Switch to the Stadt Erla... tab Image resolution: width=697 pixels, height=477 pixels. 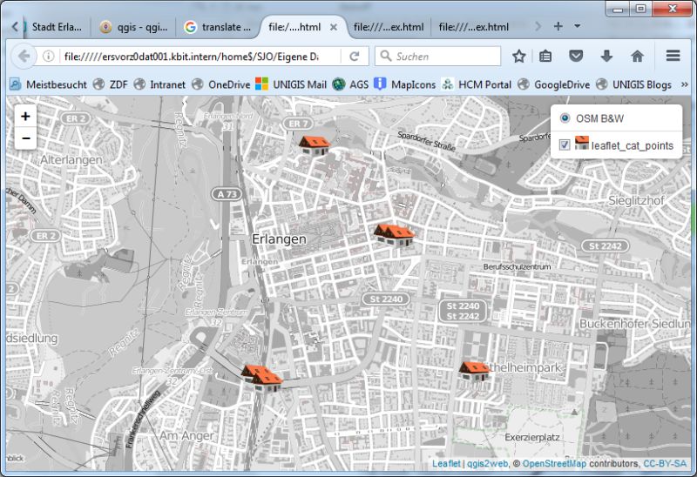coord(56,27)
